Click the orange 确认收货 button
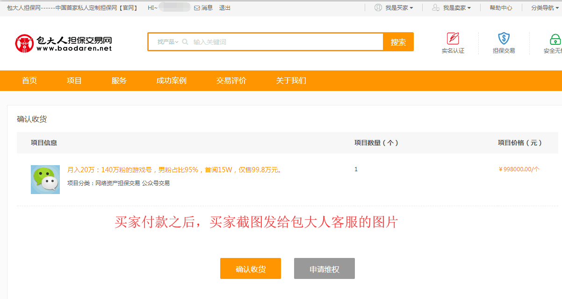The width and height of the screenshot is (562, 299). point(251,268)
